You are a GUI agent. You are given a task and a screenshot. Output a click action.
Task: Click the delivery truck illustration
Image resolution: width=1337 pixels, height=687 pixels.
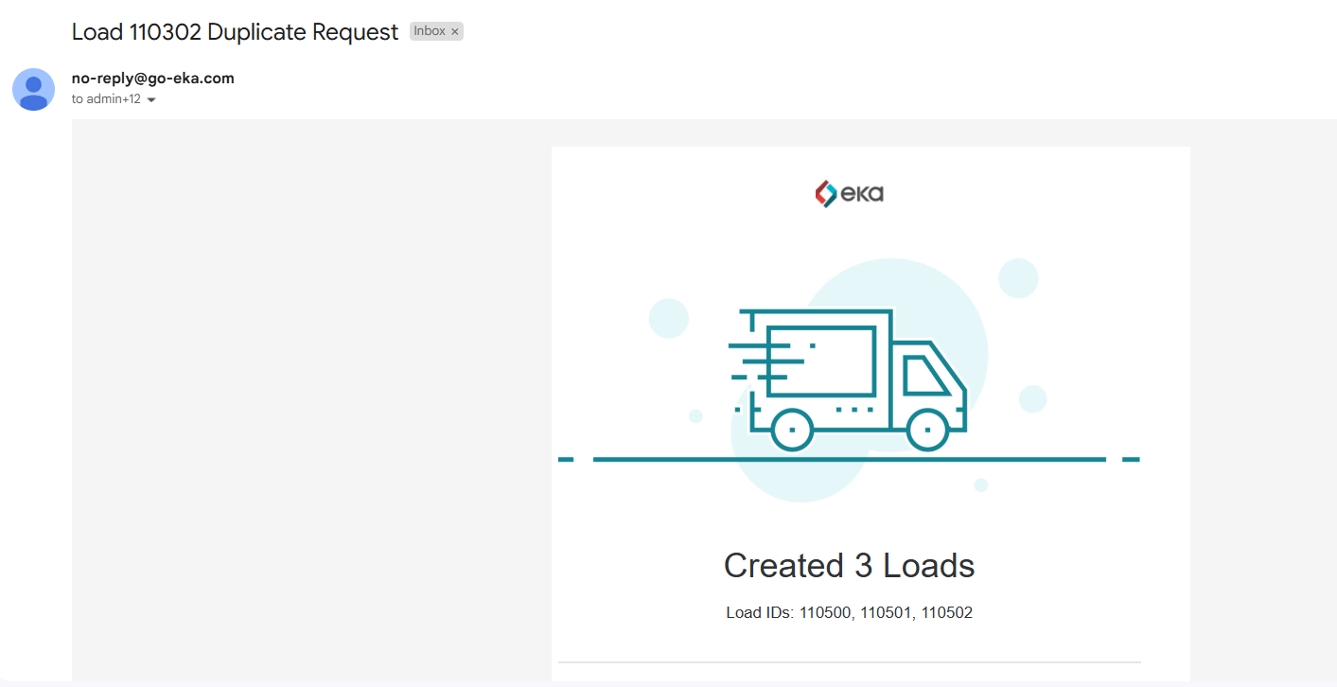coord(849,379)
